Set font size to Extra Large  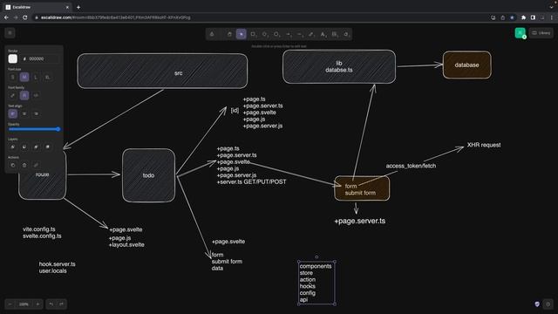pos(47,77)
